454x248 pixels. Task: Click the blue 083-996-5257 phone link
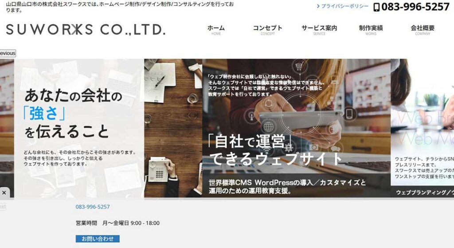[x=93, y=207]
